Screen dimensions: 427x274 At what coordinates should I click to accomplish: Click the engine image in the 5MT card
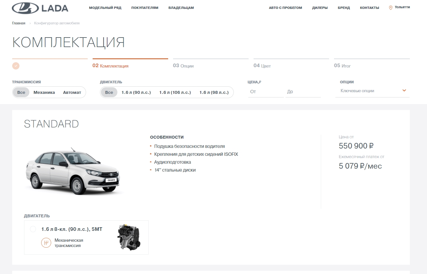129,237
